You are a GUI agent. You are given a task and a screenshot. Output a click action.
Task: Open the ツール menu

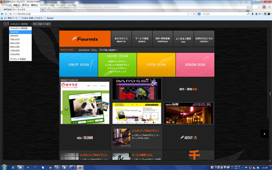coord(61,5)
